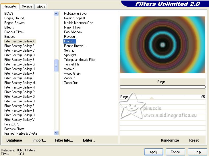Open the Database button
This screenshot has width=209, height=156.
[14, 140]
